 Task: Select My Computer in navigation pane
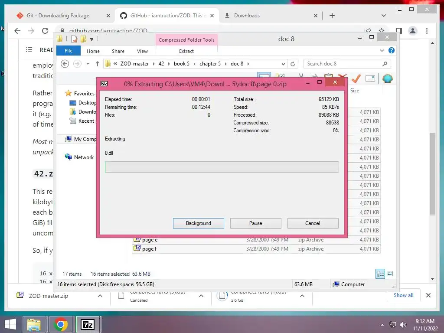tap(85, 139)
